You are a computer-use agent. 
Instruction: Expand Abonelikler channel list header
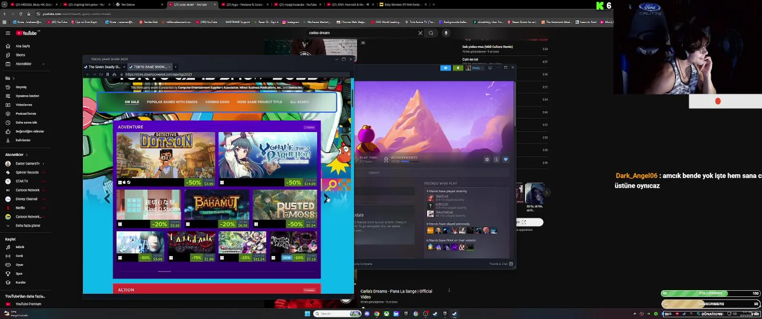pyautogui.click(x=16, y=155)
